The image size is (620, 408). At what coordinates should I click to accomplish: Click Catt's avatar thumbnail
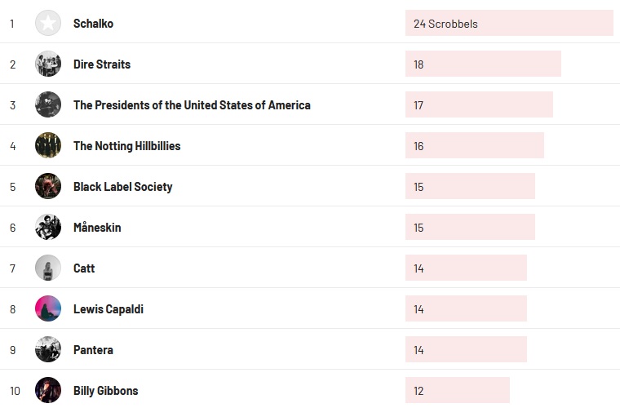coord(48,268)
